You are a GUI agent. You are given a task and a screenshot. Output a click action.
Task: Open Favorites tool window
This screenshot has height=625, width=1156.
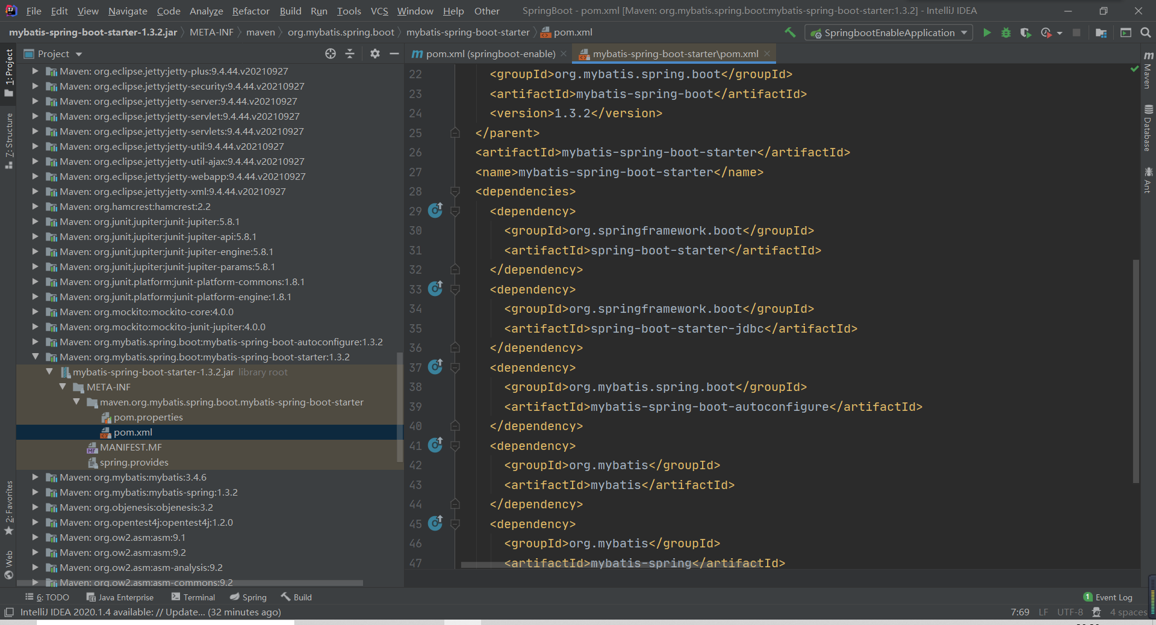9,508
